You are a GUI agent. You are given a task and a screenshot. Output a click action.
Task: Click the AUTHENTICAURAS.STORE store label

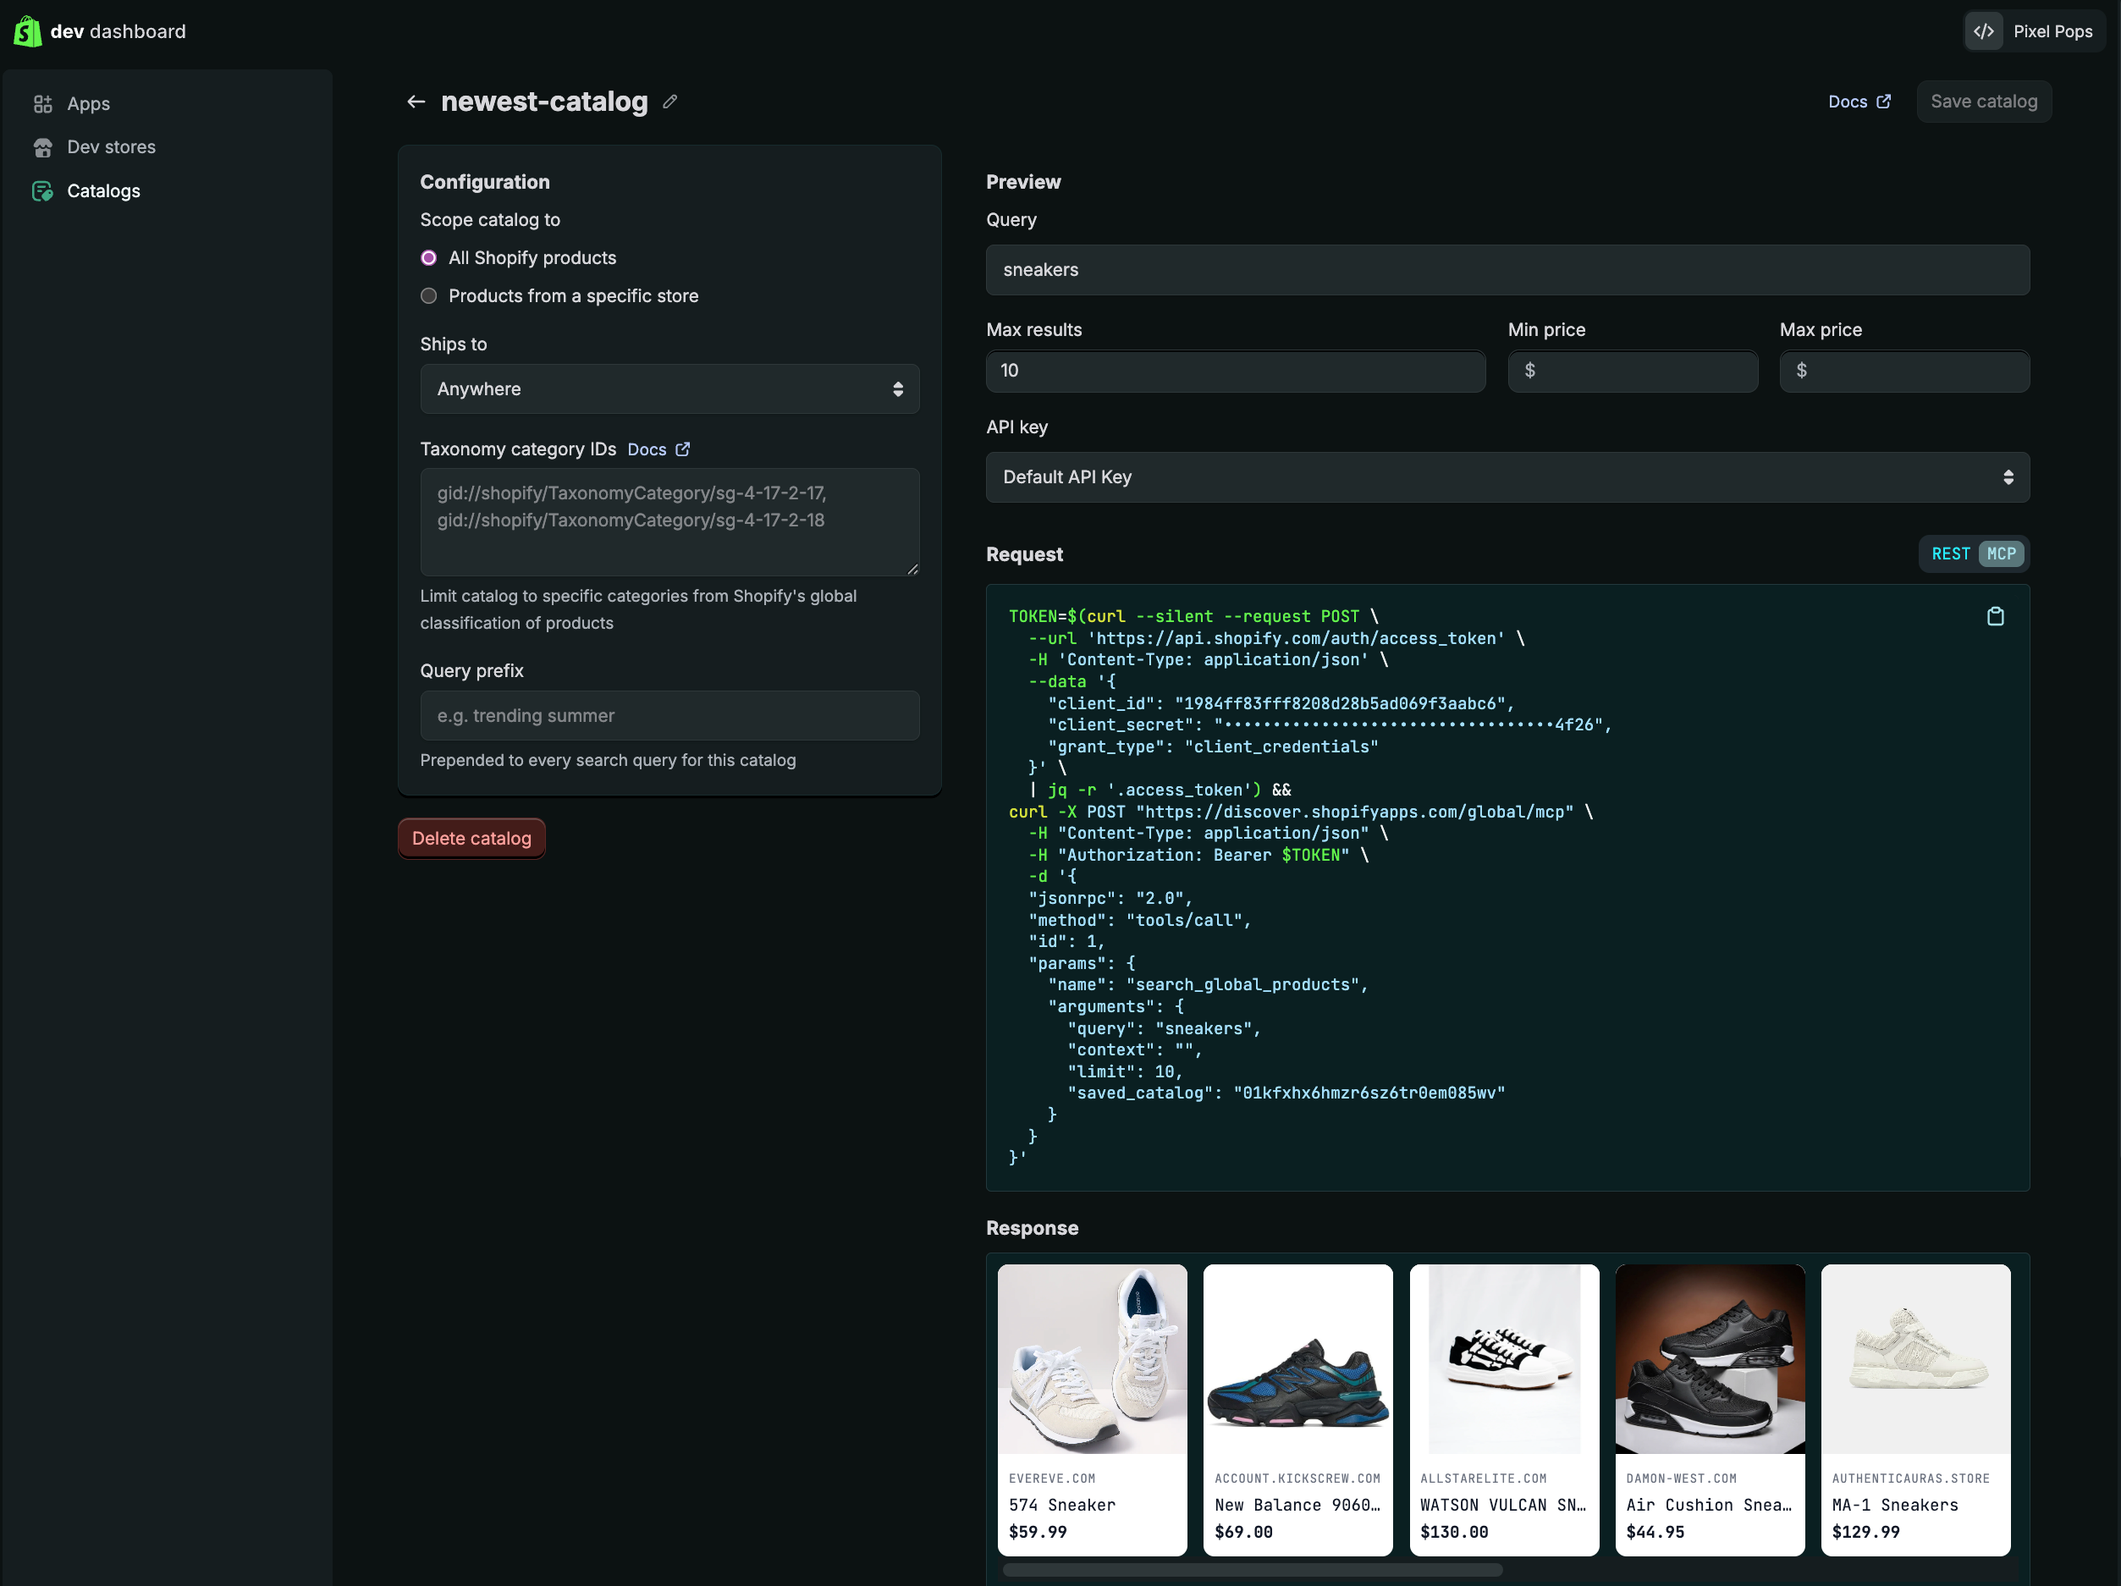coord(1910,1479)
